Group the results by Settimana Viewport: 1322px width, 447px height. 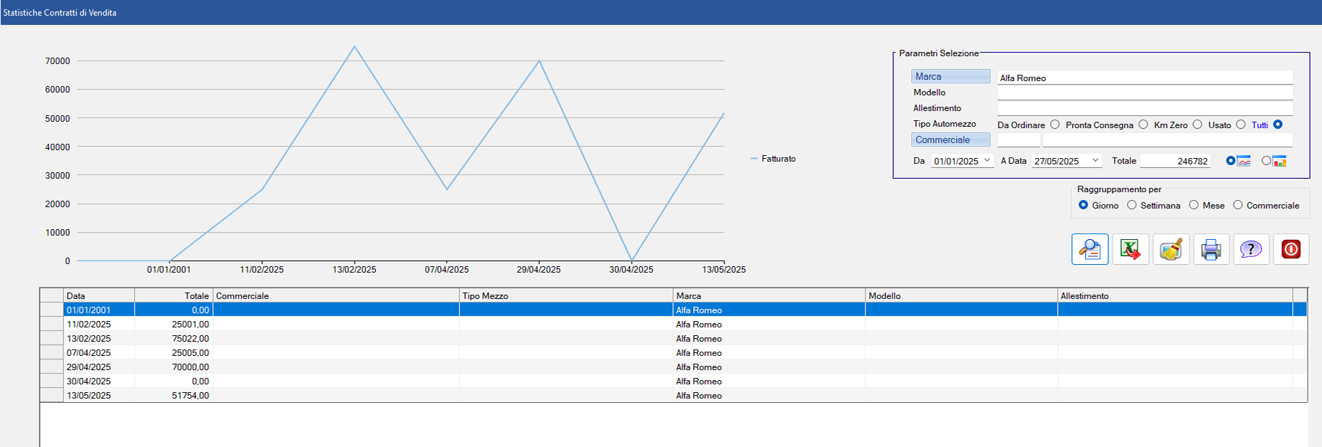[x=1132, y=205]
